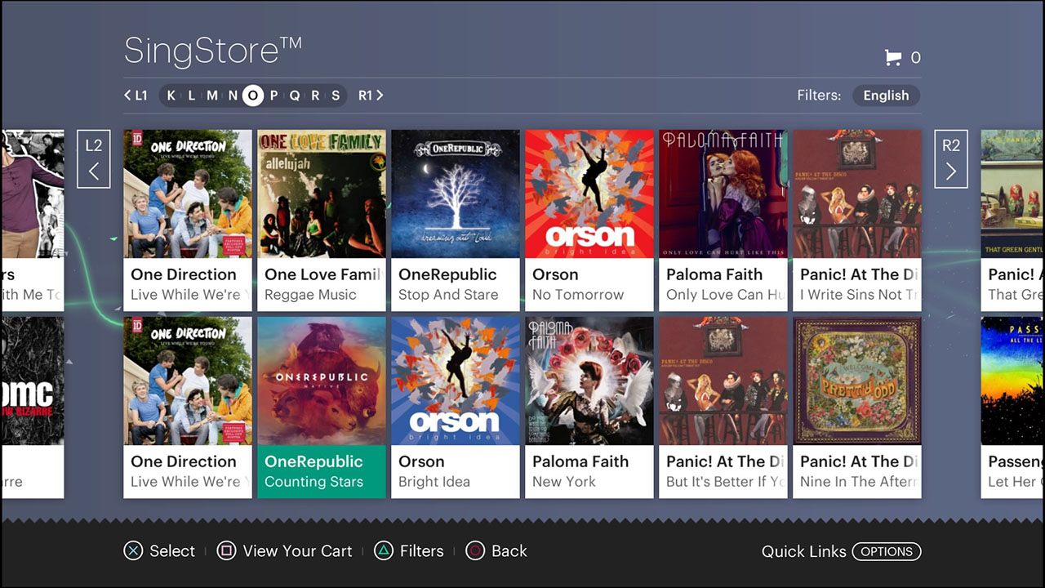This screenshot has width=1045, height=588.
Task: Open the shopping cart icon
Action: [893, 57]
